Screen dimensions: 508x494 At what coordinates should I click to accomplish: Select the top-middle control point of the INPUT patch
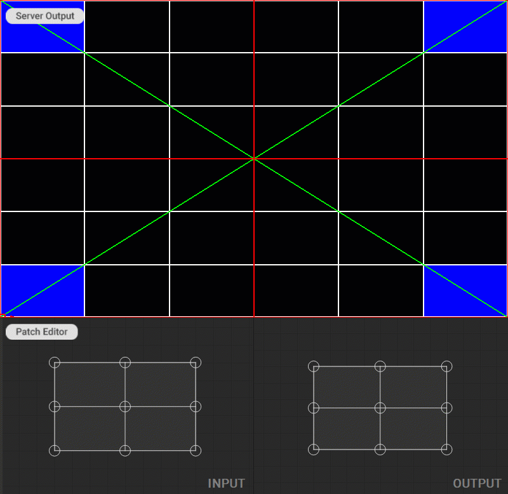(x=125, y=363)
